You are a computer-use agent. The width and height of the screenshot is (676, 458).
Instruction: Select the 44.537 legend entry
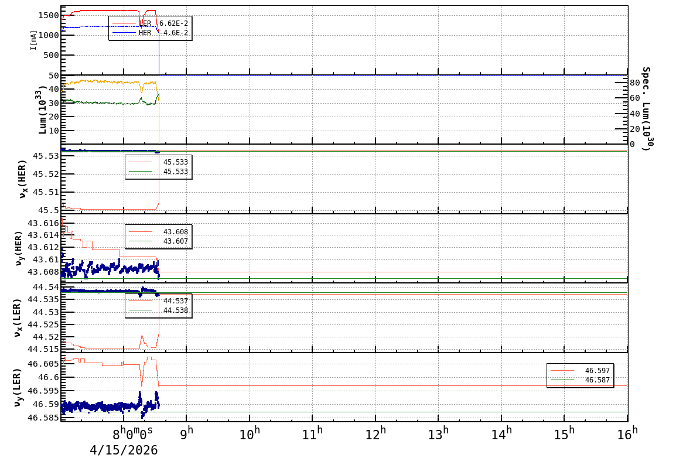[176, 301]
